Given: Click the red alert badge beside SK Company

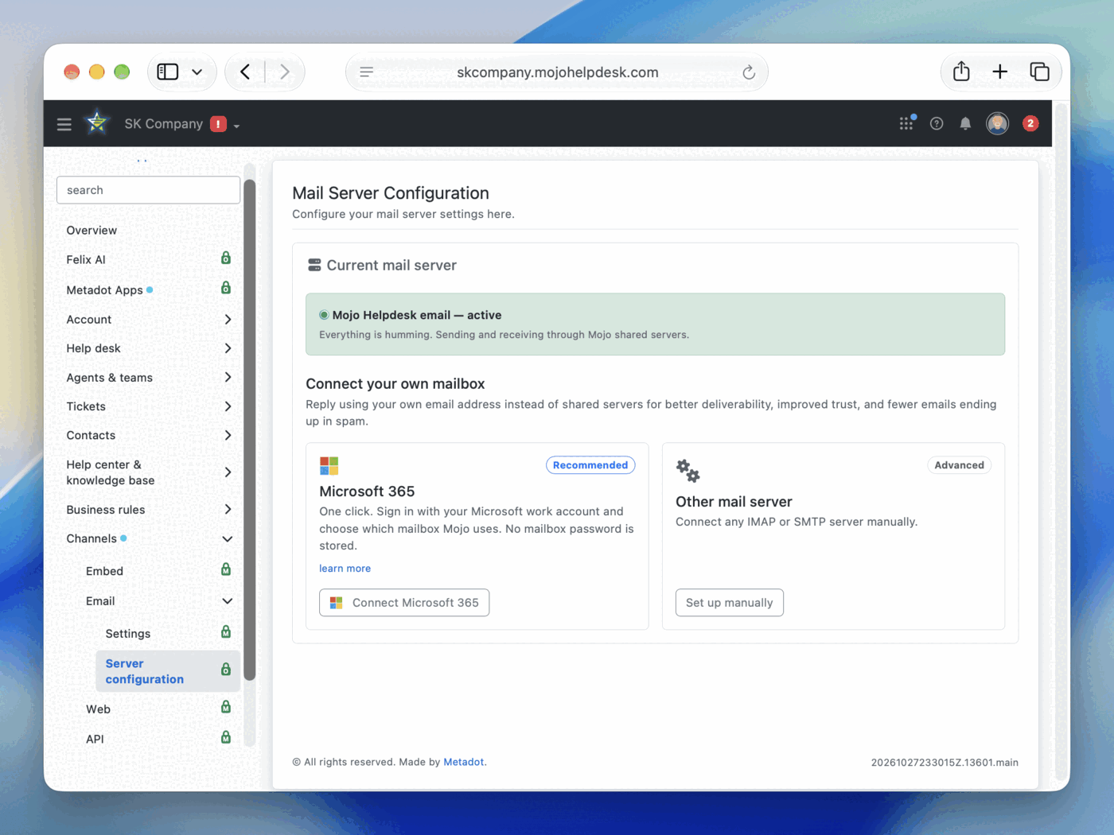Looking at the screenshot, I should click(x=218, y=124).
